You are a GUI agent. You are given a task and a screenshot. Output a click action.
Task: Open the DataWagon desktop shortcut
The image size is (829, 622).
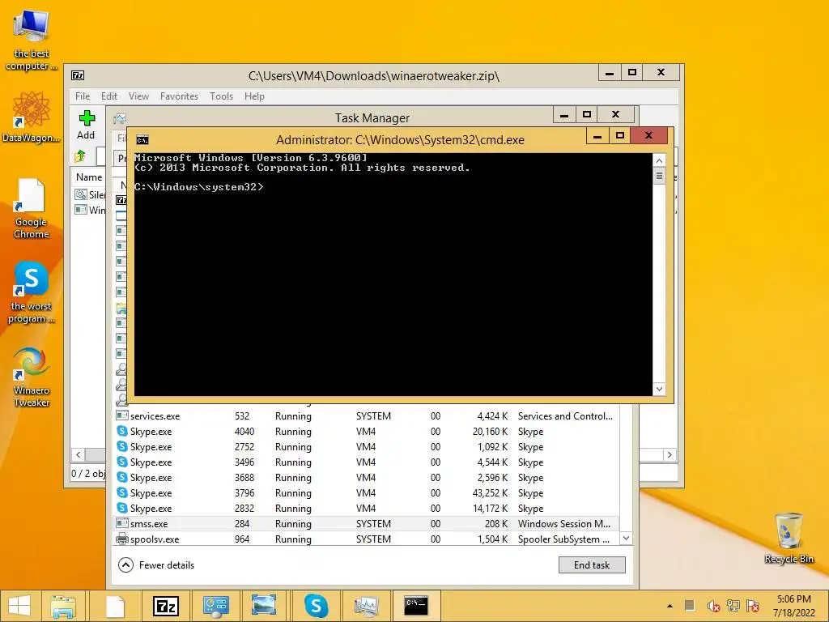point(32,117)
